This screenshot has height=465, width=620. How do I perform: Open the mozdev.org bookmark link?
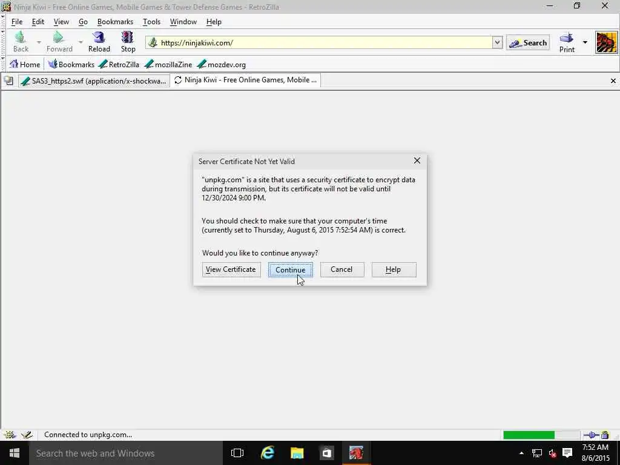pos(222,64)
